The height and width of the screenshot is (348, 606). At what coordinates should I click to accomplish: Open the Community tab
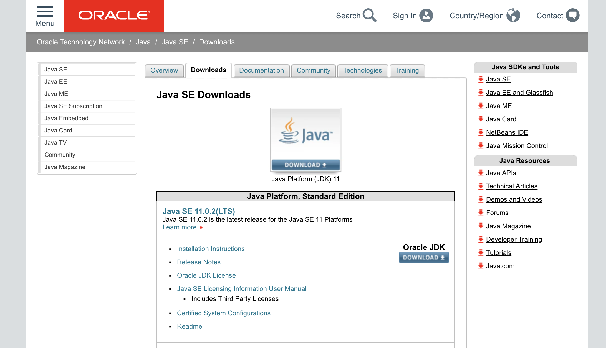click(314, 71)
